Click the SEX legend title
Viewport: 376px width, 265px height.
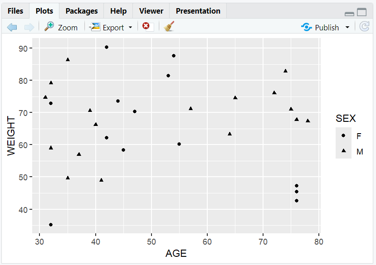tap(347, 118)
